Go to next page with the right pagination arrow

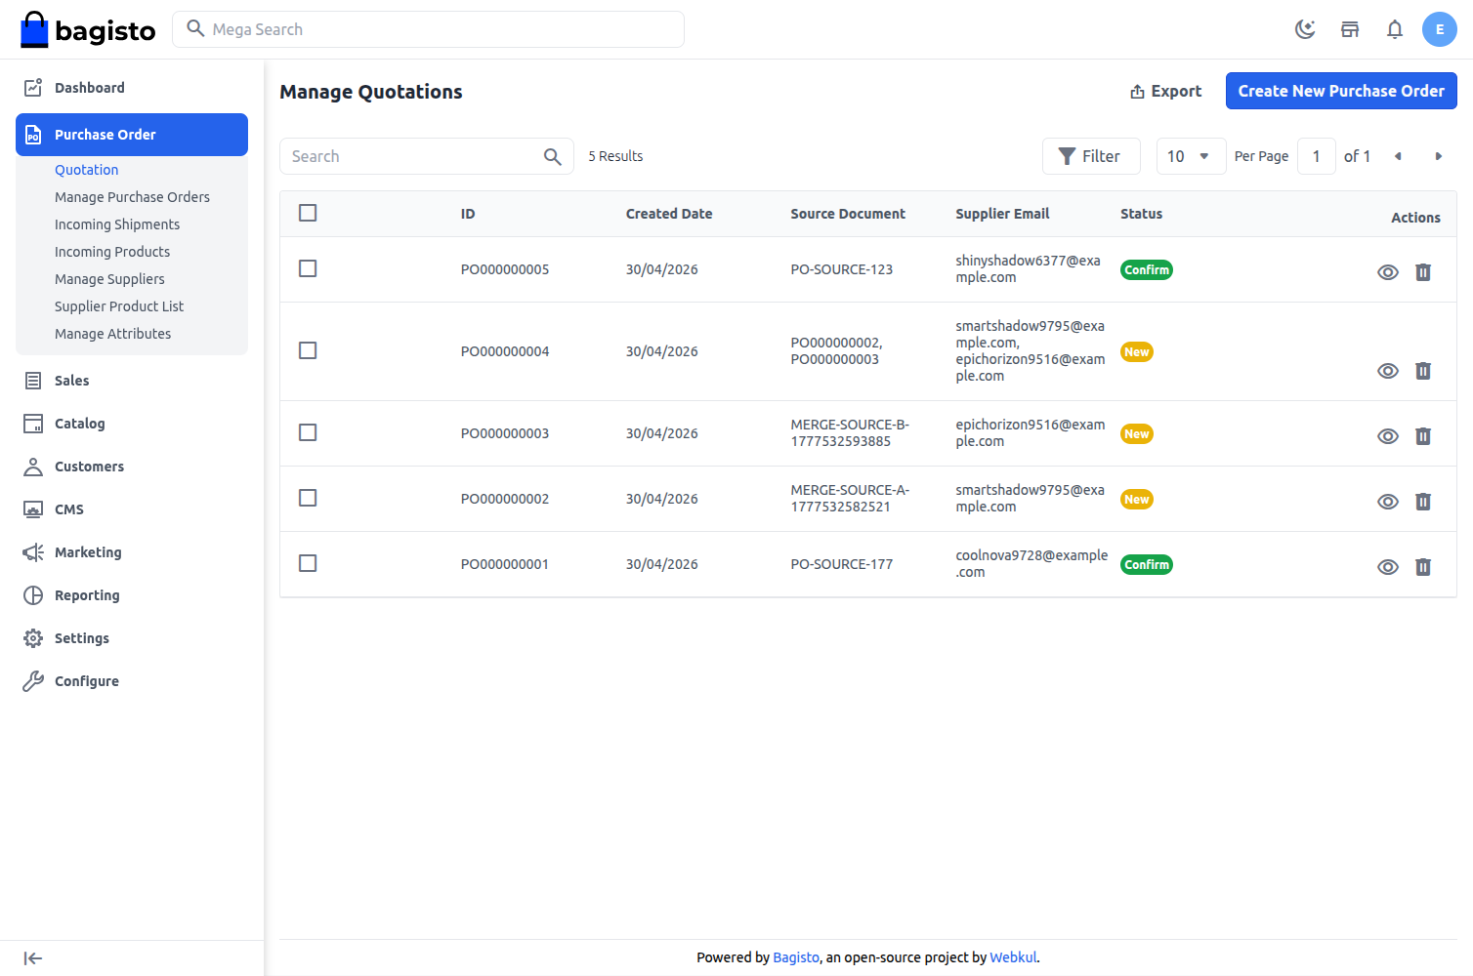coord(1439,156)
